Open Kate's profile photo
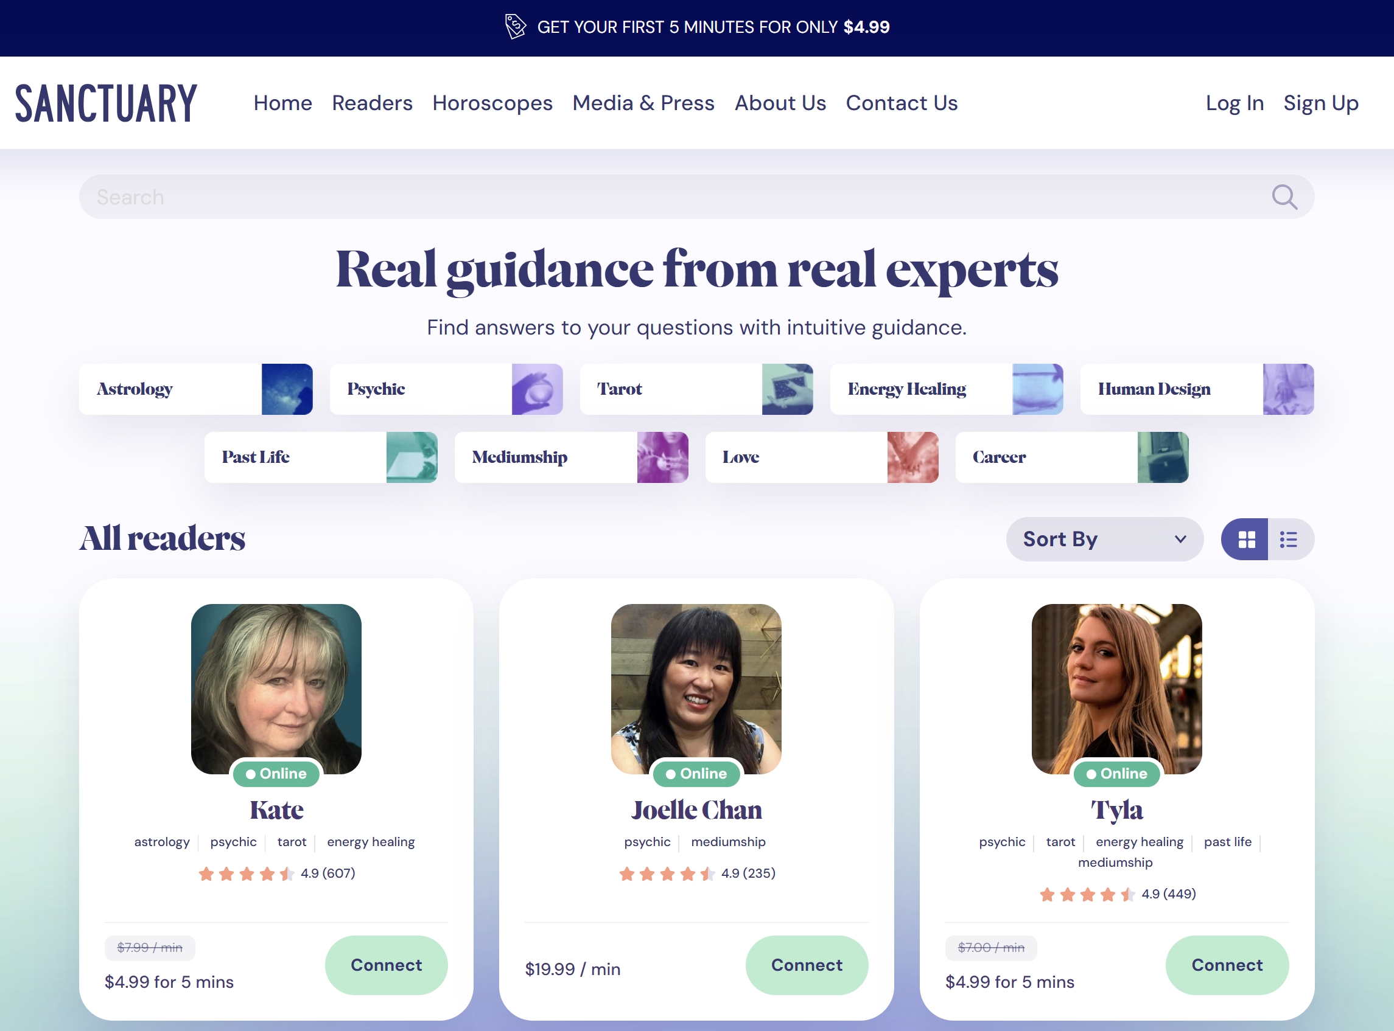The height and width of the screenshot is (1031, 1394). tap(276, 689)
